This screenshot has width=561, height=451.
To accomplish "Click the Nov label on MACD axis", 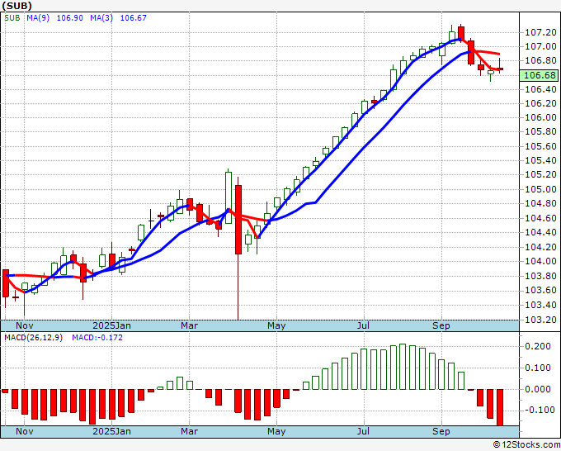I will click(25, 431).
